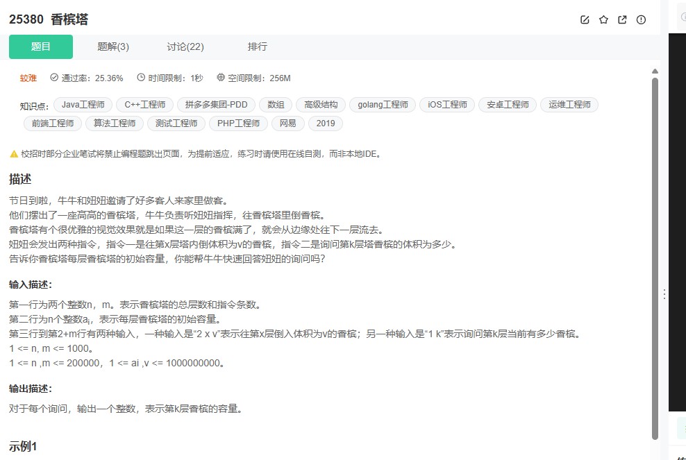686x460 pixels.
Task: Click the 时间限制: 1秒 text
Action: tap(176, 78)
